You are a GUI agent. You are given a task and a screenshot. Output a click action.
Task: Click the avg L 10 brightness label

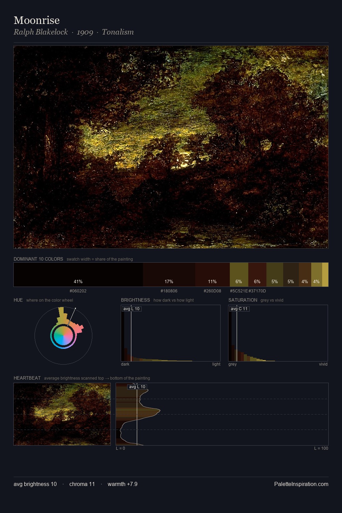point(131,309)
